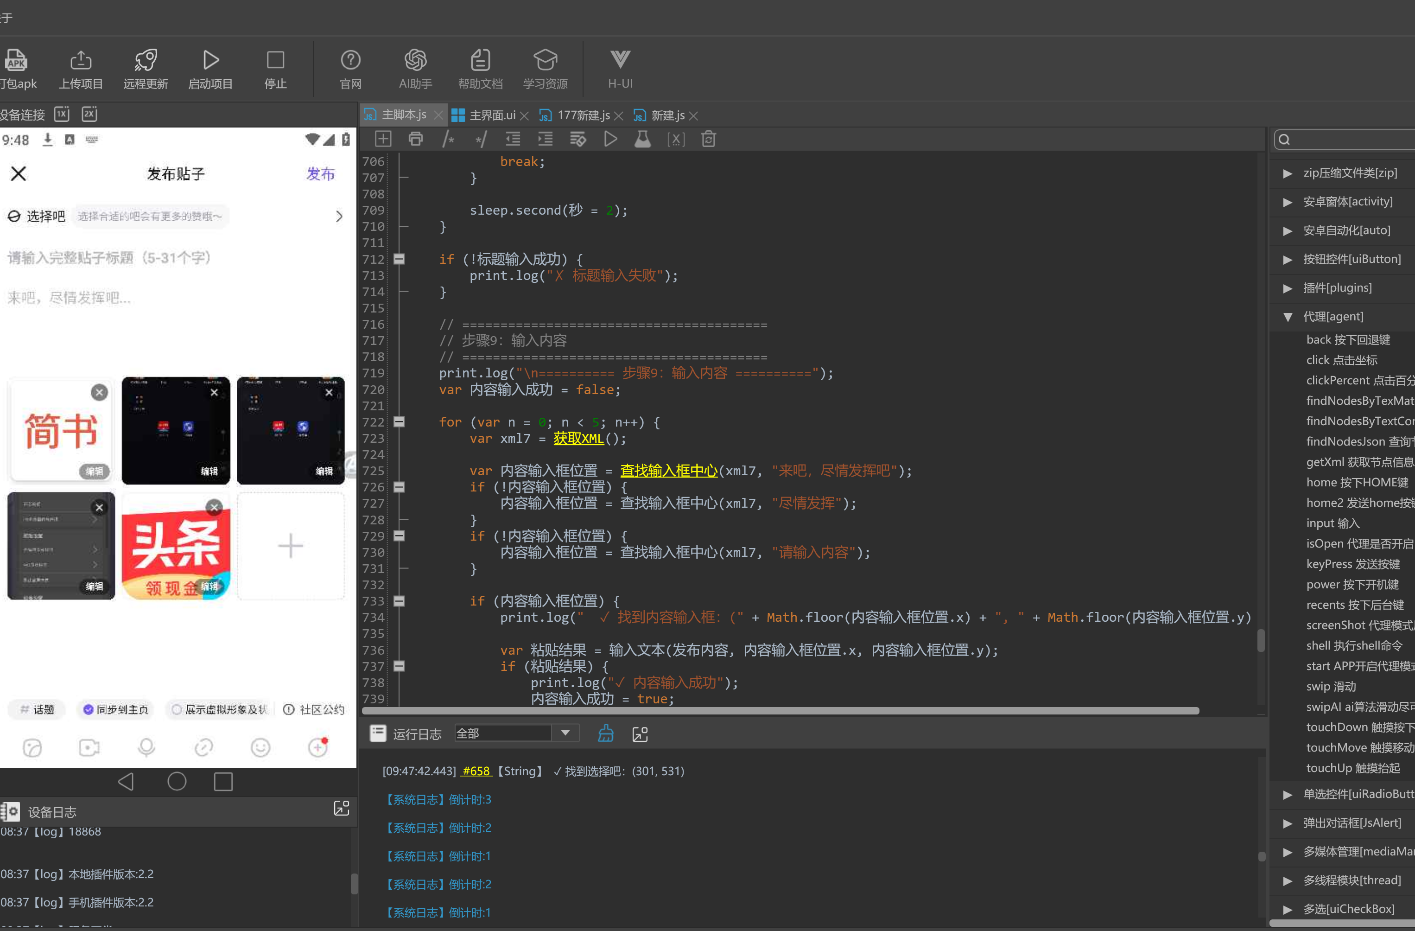Click the clipboard trash icon in editor toolbar

point(708,139)
